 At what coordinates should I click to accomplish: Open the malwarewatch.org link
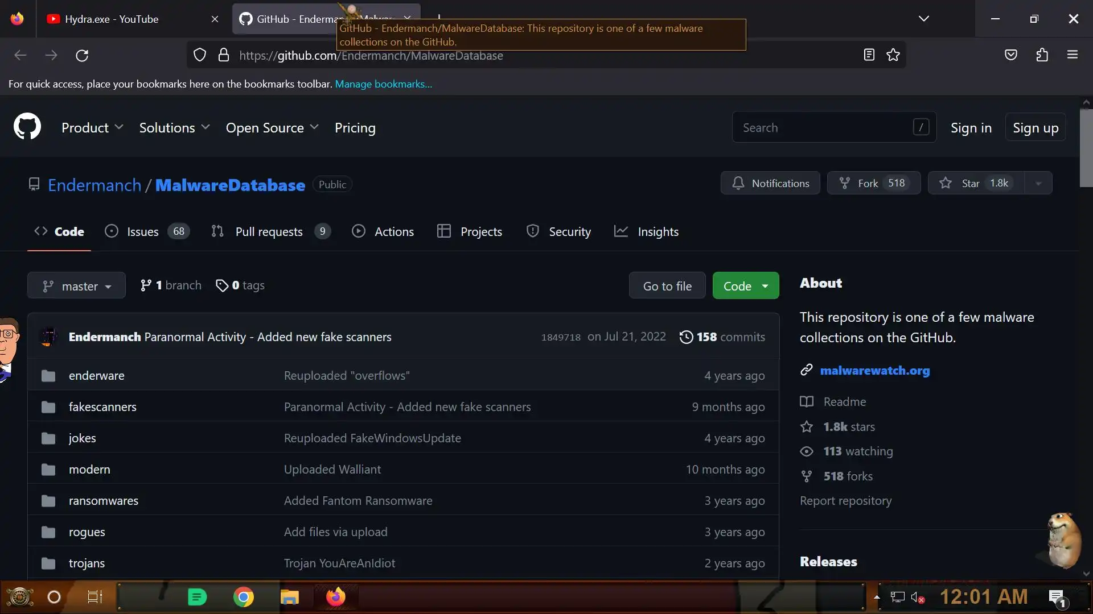point(874,371)
